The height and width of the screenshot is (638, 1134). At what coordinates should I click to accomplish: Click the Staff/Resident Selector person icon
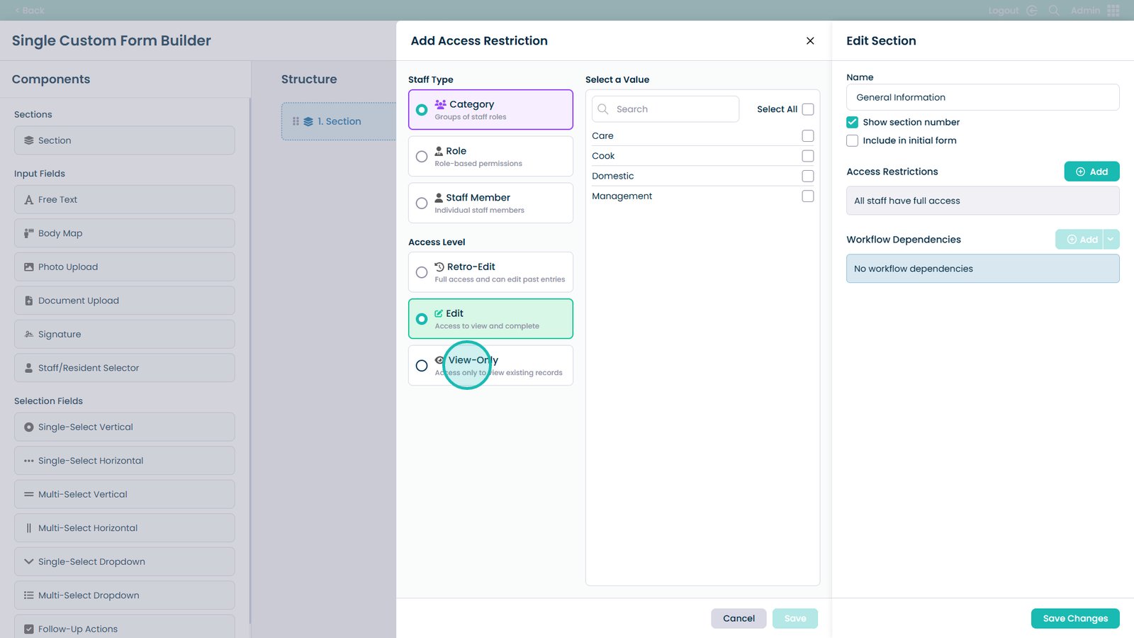pyautogui.click(x=29, y=368)
